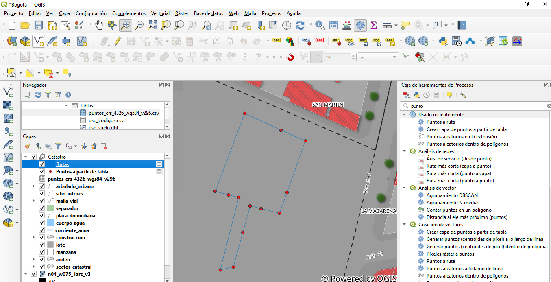Click the Statistical Summary sigma icon
Image resolution: width=551 pixels, height=282 pixels.
click(373, 25)
